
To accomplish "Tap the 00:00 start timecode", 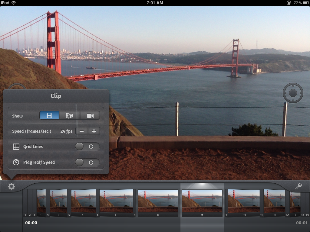I will (x=31, y=223).
